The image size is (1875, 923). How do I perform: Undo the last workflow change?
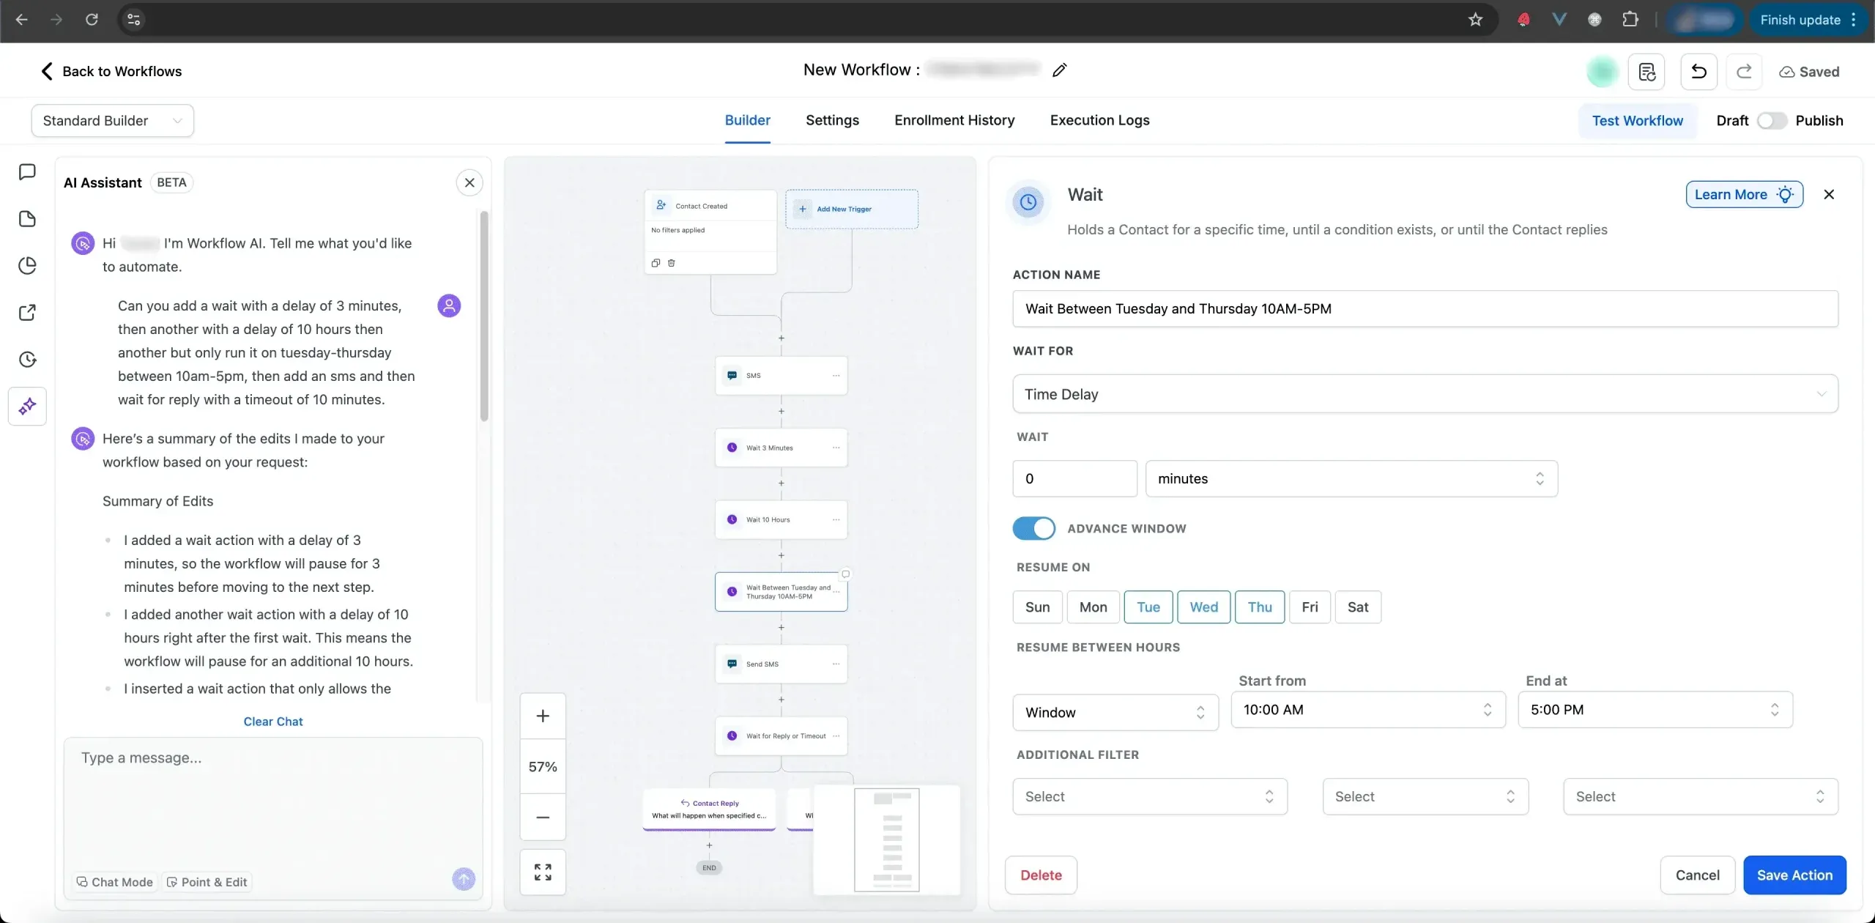click(x=1698, y=71)
